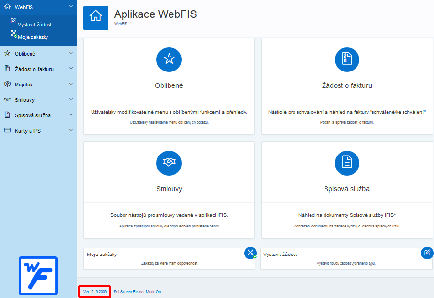The width and height of the screenshot is (434, 298).
Task: Open Vystavit žádost in sidebar menu
Action: coord(34,24)
